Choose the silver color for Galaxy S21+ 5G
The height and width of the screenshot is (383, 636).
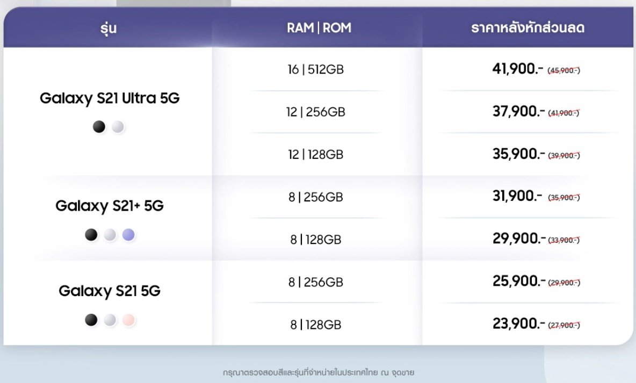(x=110, y=235)
